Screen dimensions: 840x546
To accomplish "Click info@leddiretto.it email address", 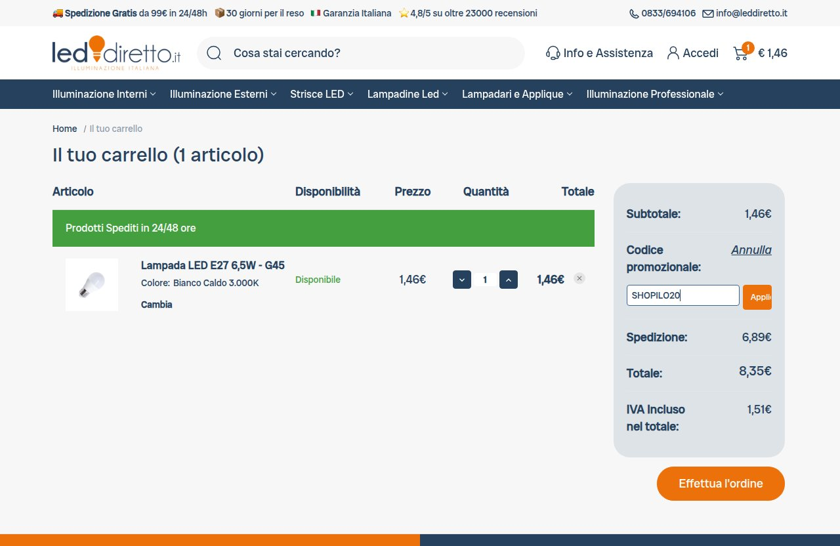I will click(752, 13).
